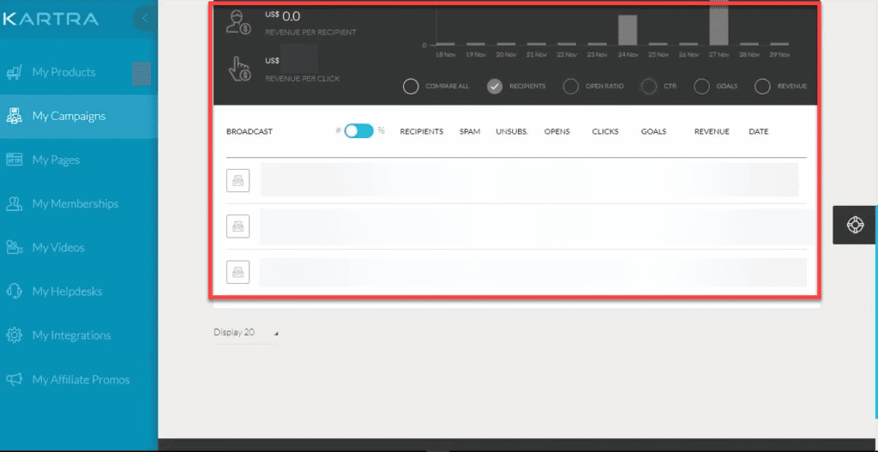Click the 29 Nov axis label
878x452 pixels.
click(x=779, y=55)
